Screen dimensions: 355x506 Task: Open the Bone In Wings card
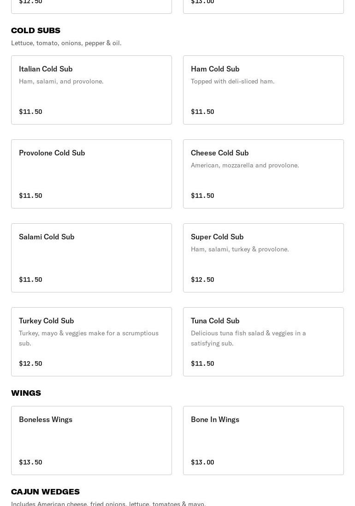(x=263, y=441)
